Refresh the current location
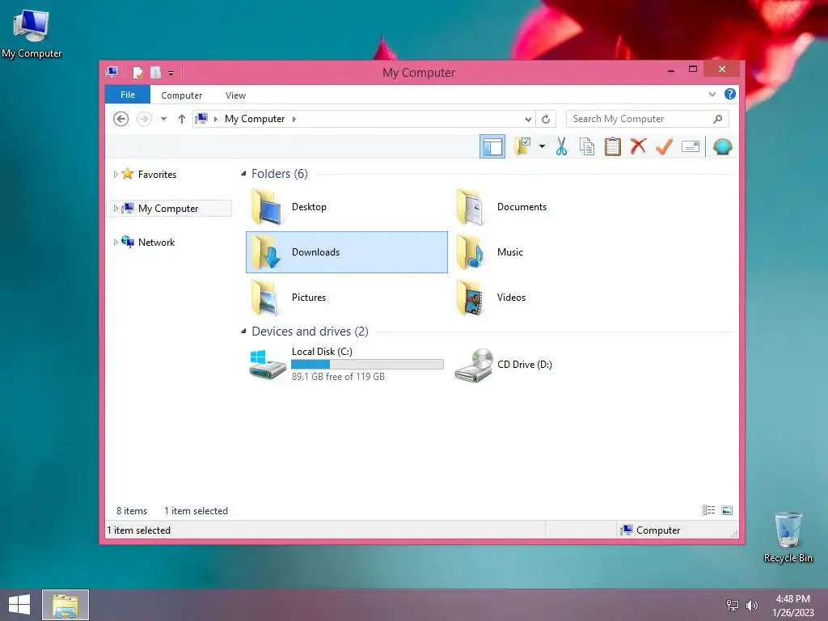This screenshot has width=828, height=621. tap(546, 120)
